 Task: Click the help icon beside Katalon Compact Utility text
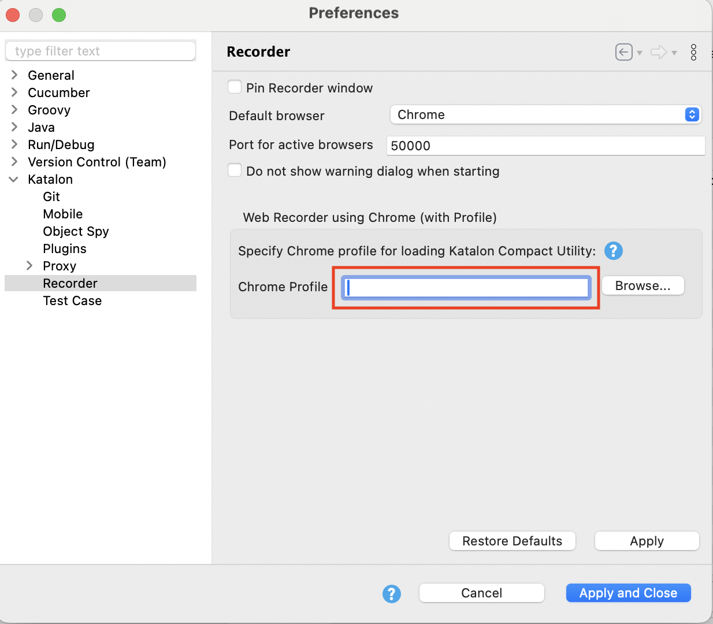[x=613, y=251]
